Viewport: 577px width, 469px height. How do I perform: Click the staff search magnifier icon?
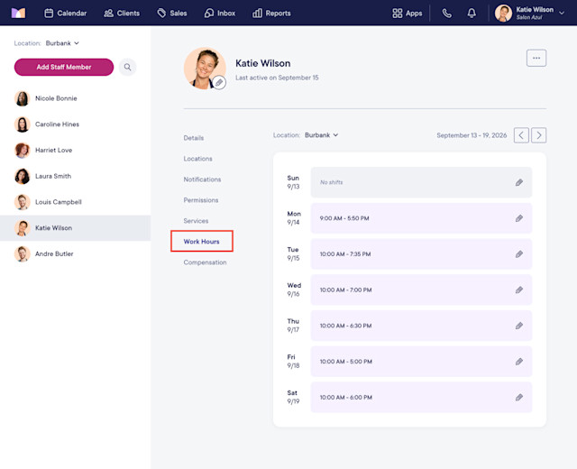pos(127,67)
